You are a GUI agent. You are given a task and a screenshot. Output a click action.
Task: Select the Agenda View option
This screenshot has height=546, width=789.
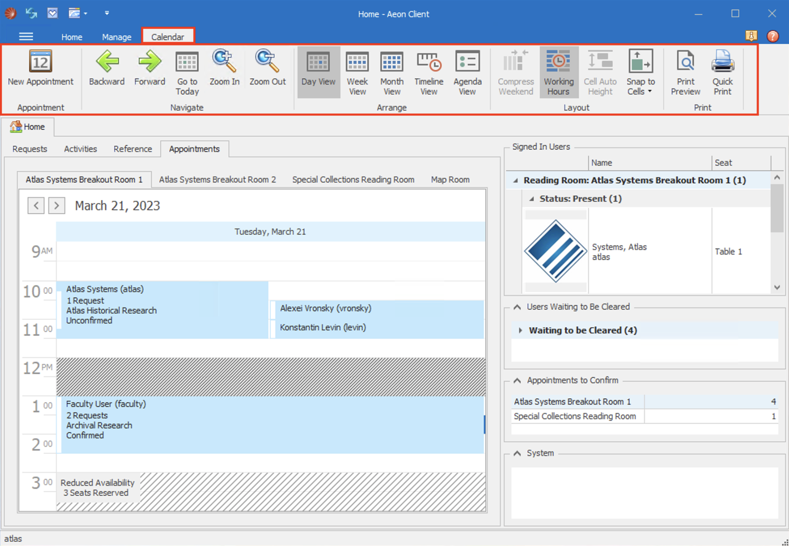tap(467, 72)
